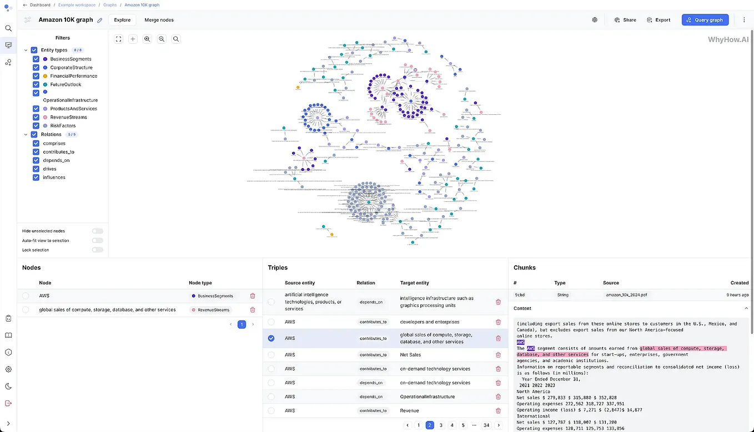Select the zoom-out magnifier icon on graph toolbar
Viewport: 754px width, 432px height.
pyautogui.click(x=162, y=39)
